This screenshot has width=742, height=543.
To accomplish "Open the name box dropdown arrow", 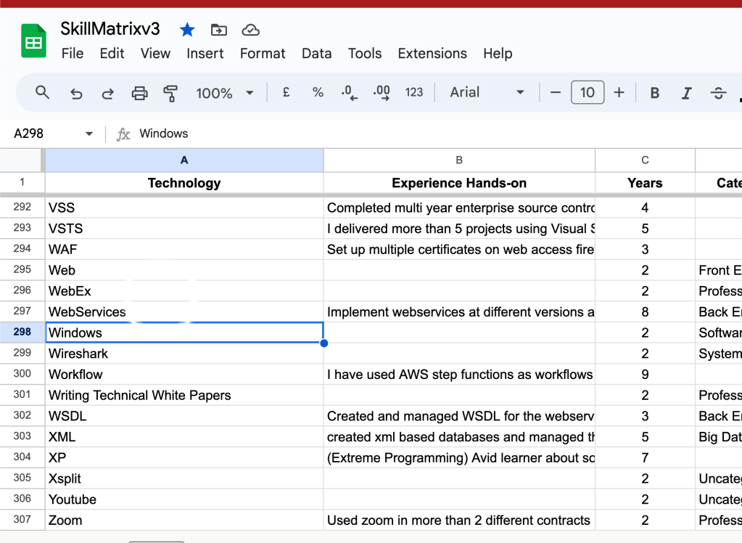I will [x=89, y=134].
